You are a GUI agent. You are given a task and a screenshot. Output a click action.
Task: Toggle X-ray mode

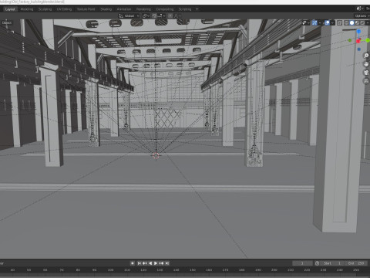(x=339, y=22)
